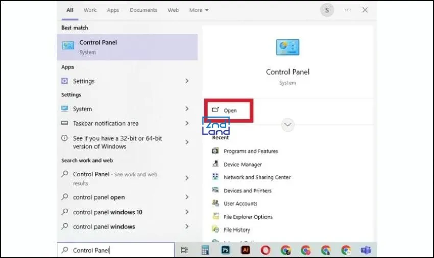This screenshot has height=258, width=434.
Task: Open Network and Sharing Center recent item
Action: (x=257, y=177)
